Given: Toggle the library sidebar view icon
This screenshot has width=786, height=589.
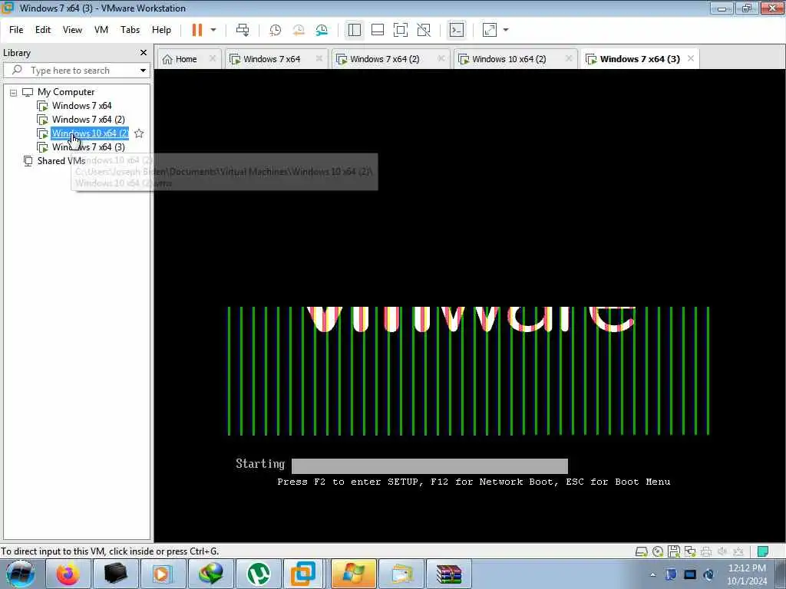Looking at the screenshot, I should tap(355, 30).
